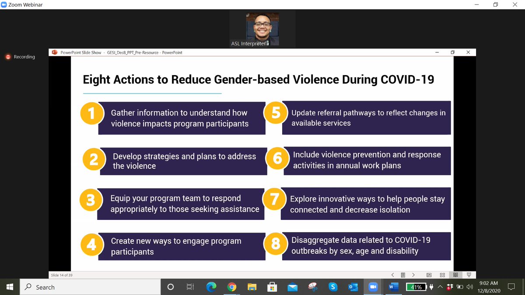
Task: Click the taskbar Search box
Action: point(90,287)
